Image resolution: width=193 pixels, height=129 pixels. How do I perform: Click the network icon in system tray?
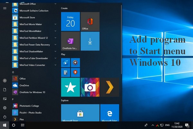pos(162,125)
